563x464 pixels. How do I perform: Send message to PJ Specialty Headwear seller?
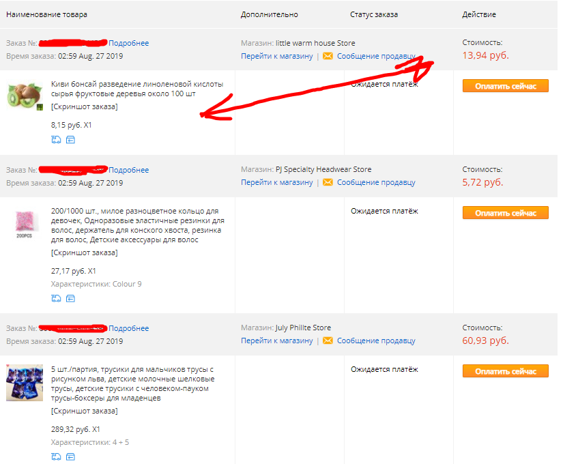point(376,182)
